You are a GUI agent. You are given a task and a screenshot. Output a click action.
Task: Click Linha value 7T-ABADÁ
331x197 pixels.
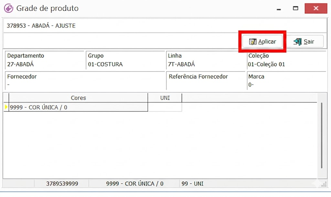181,64
